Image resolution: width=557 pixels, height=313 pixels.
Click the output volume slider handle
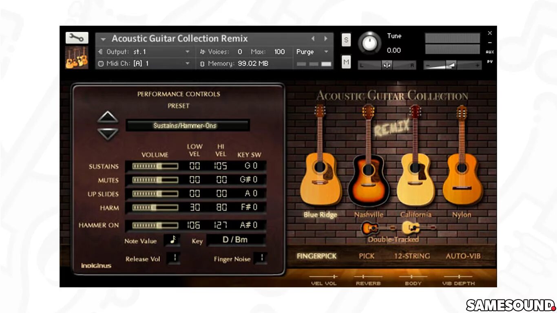pos(451,65)
